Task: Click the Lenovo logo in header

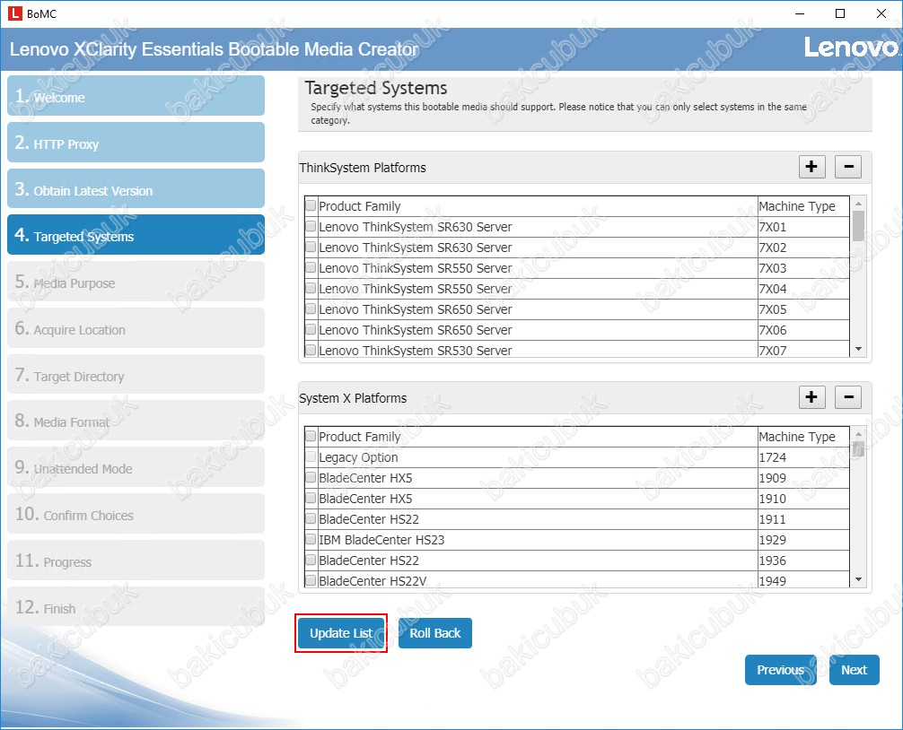Action: 851,48
